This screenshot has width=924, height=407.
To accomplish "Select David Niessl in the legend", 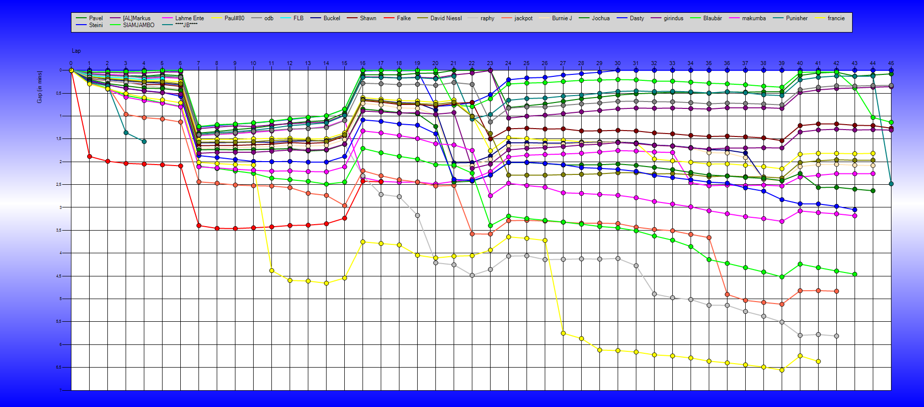I will [x=446, y=18].
